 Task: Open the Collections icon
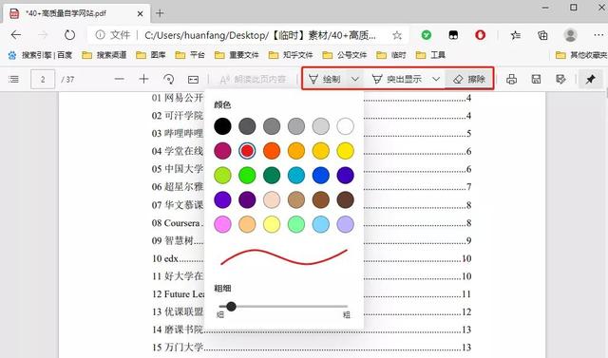pos(542,35)
